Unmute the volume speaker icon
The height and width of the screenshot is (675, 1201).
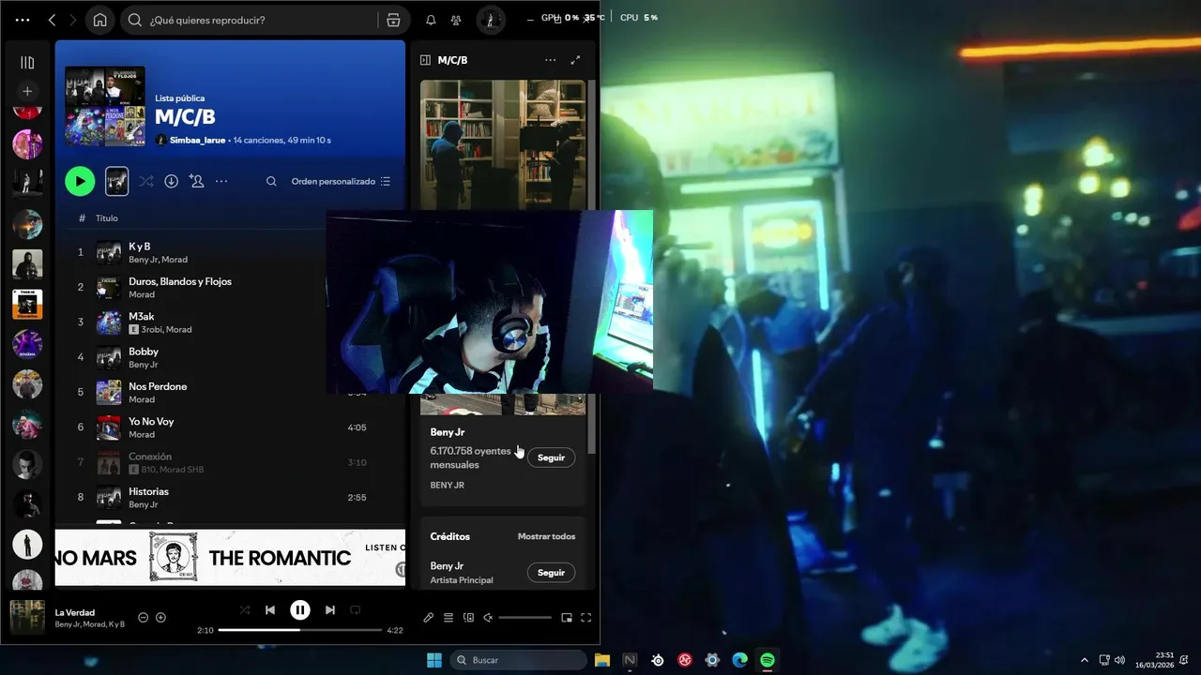[x=488, y=618]
